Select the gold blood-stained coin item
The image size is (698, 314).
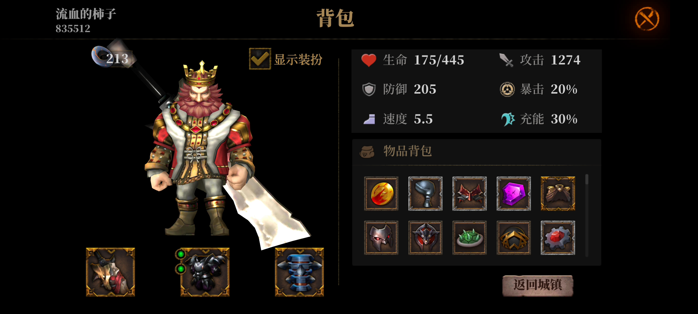tap(381, 194)
